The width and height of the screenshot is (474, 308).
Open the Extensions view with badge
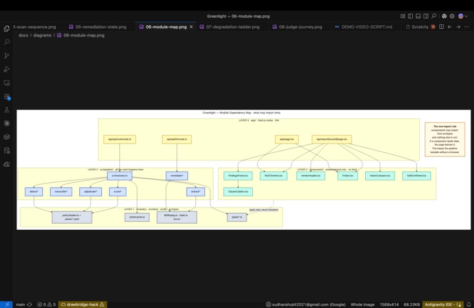click(6, 97)
